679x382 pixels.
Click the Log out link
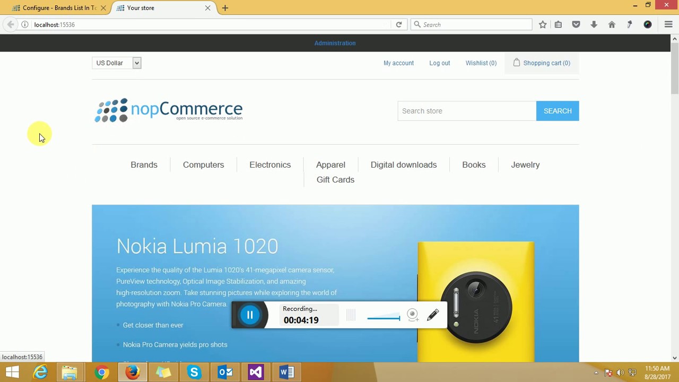coord(439,63)
